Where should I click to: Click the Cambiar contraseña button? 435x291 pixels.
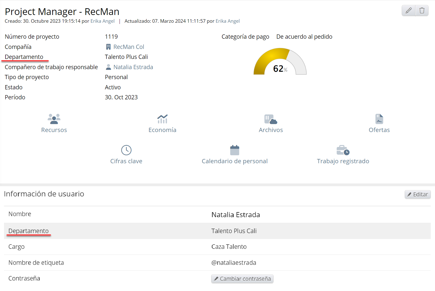tap(242, 279)
